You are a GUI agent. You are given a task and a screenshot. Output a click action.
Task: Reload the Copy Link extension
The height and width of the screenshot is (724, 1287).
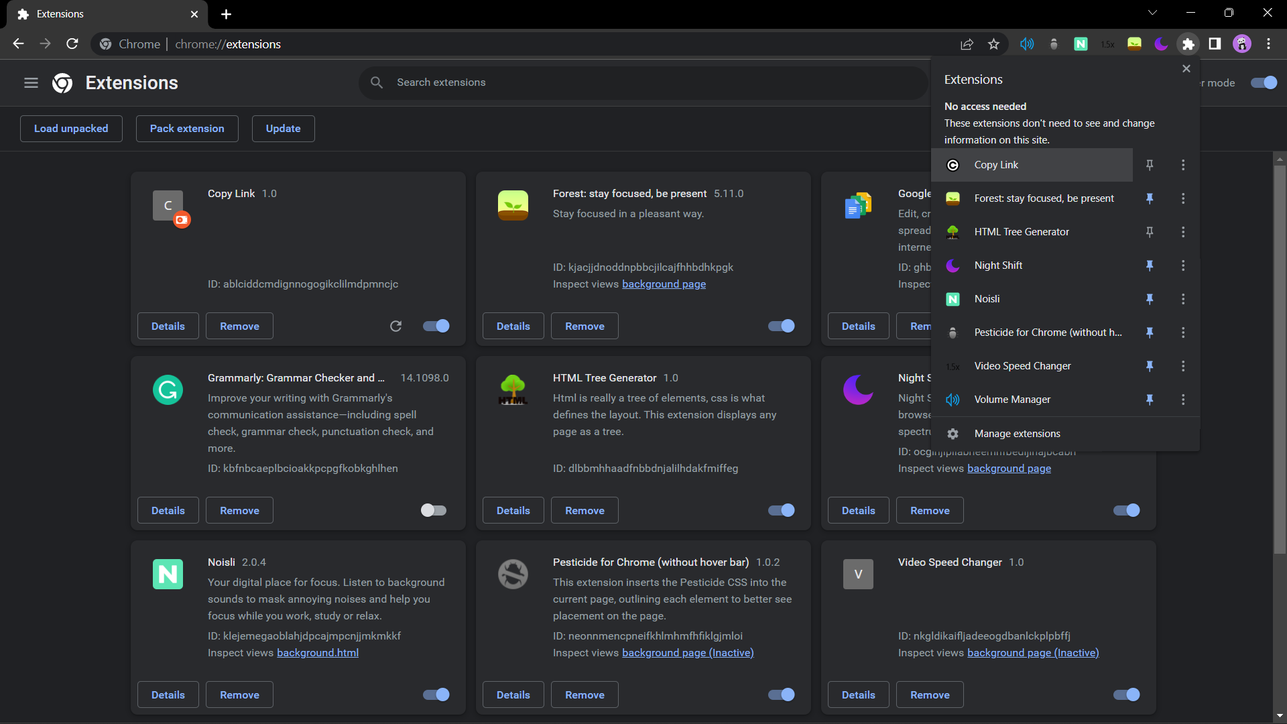(396, 326)
